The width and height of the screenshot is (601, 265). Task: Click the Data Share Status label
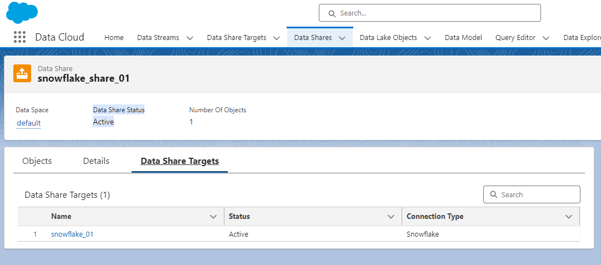pos(119,110)
